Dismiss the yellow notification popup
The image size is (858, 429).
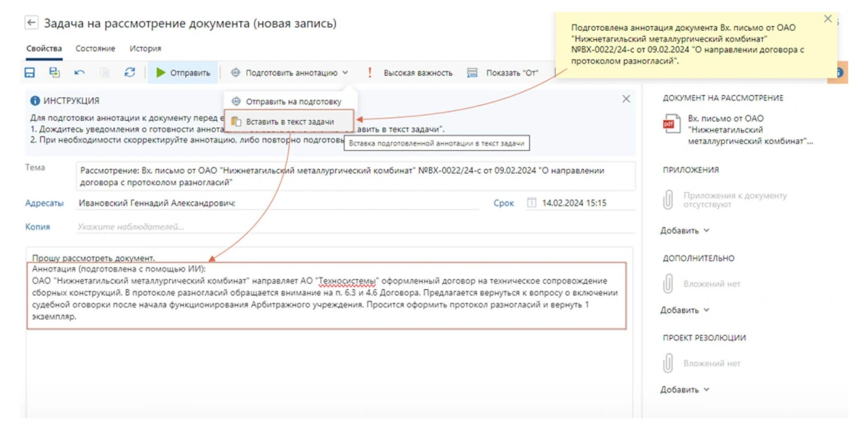(828, 20)
